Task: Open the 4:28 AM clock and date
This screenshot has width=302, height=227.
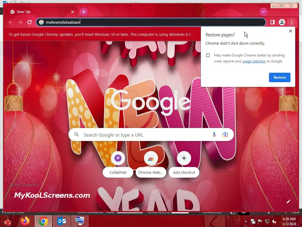Action: (289, 221)
